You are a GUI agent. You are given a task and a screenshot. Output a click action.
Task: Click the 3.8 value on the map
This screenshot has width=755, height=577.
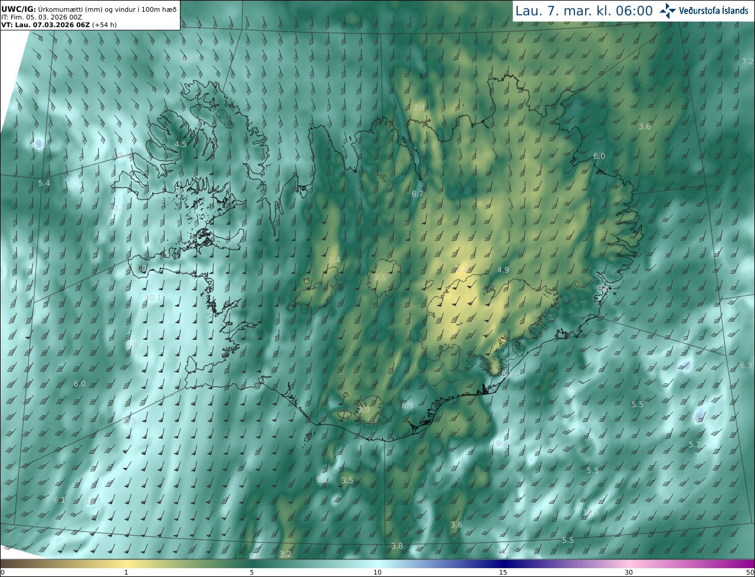point(397,546)
